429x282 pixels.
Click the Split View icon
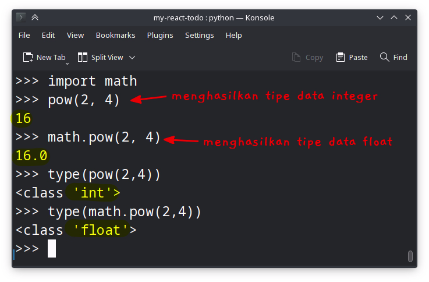click(x=82, y=57)
